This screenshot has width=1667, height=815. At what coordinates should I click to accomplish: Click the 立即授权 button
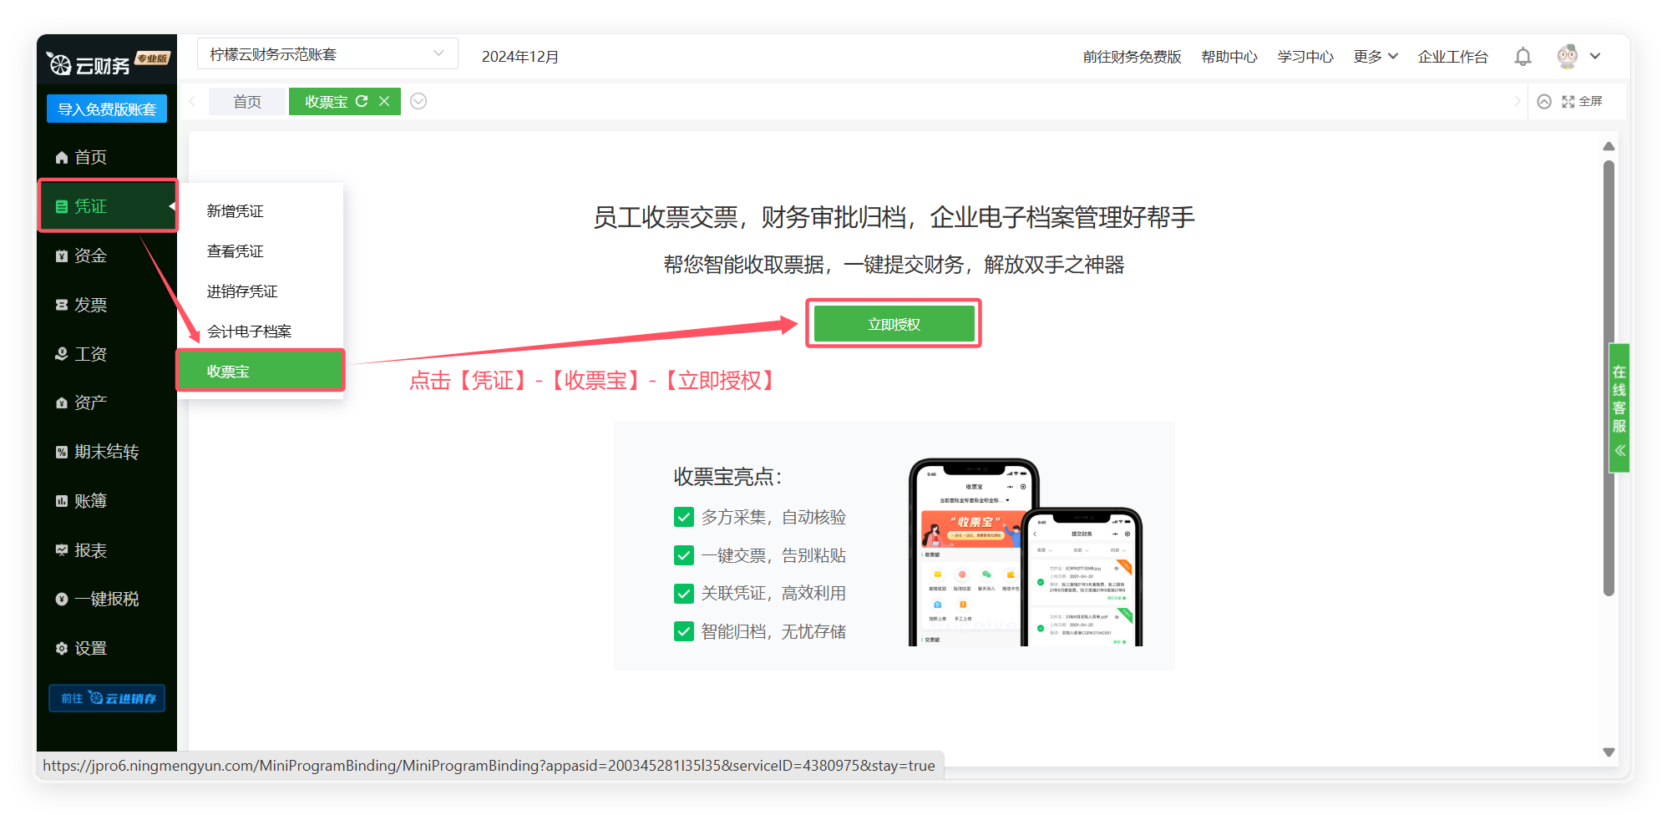894,324
